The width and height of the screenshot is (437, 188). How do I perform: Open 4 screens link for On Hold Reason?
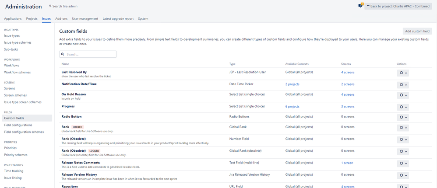(348, 94)
